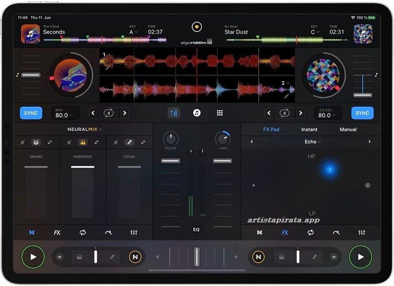The width and height of the screenshot is (394, 286).
Task: Mute the vocal stem
Action: (x=116, y=142)
